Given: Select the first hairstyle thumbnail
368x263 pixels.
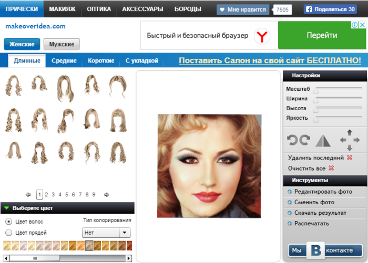Looking at the screenshot, I should pos(14,84).
